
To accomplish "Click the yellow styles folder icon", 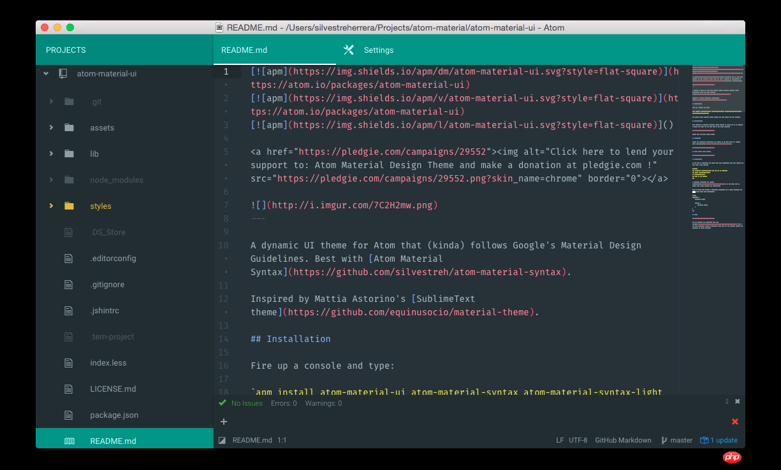I will pyautogui.click(x=69, y=206).
